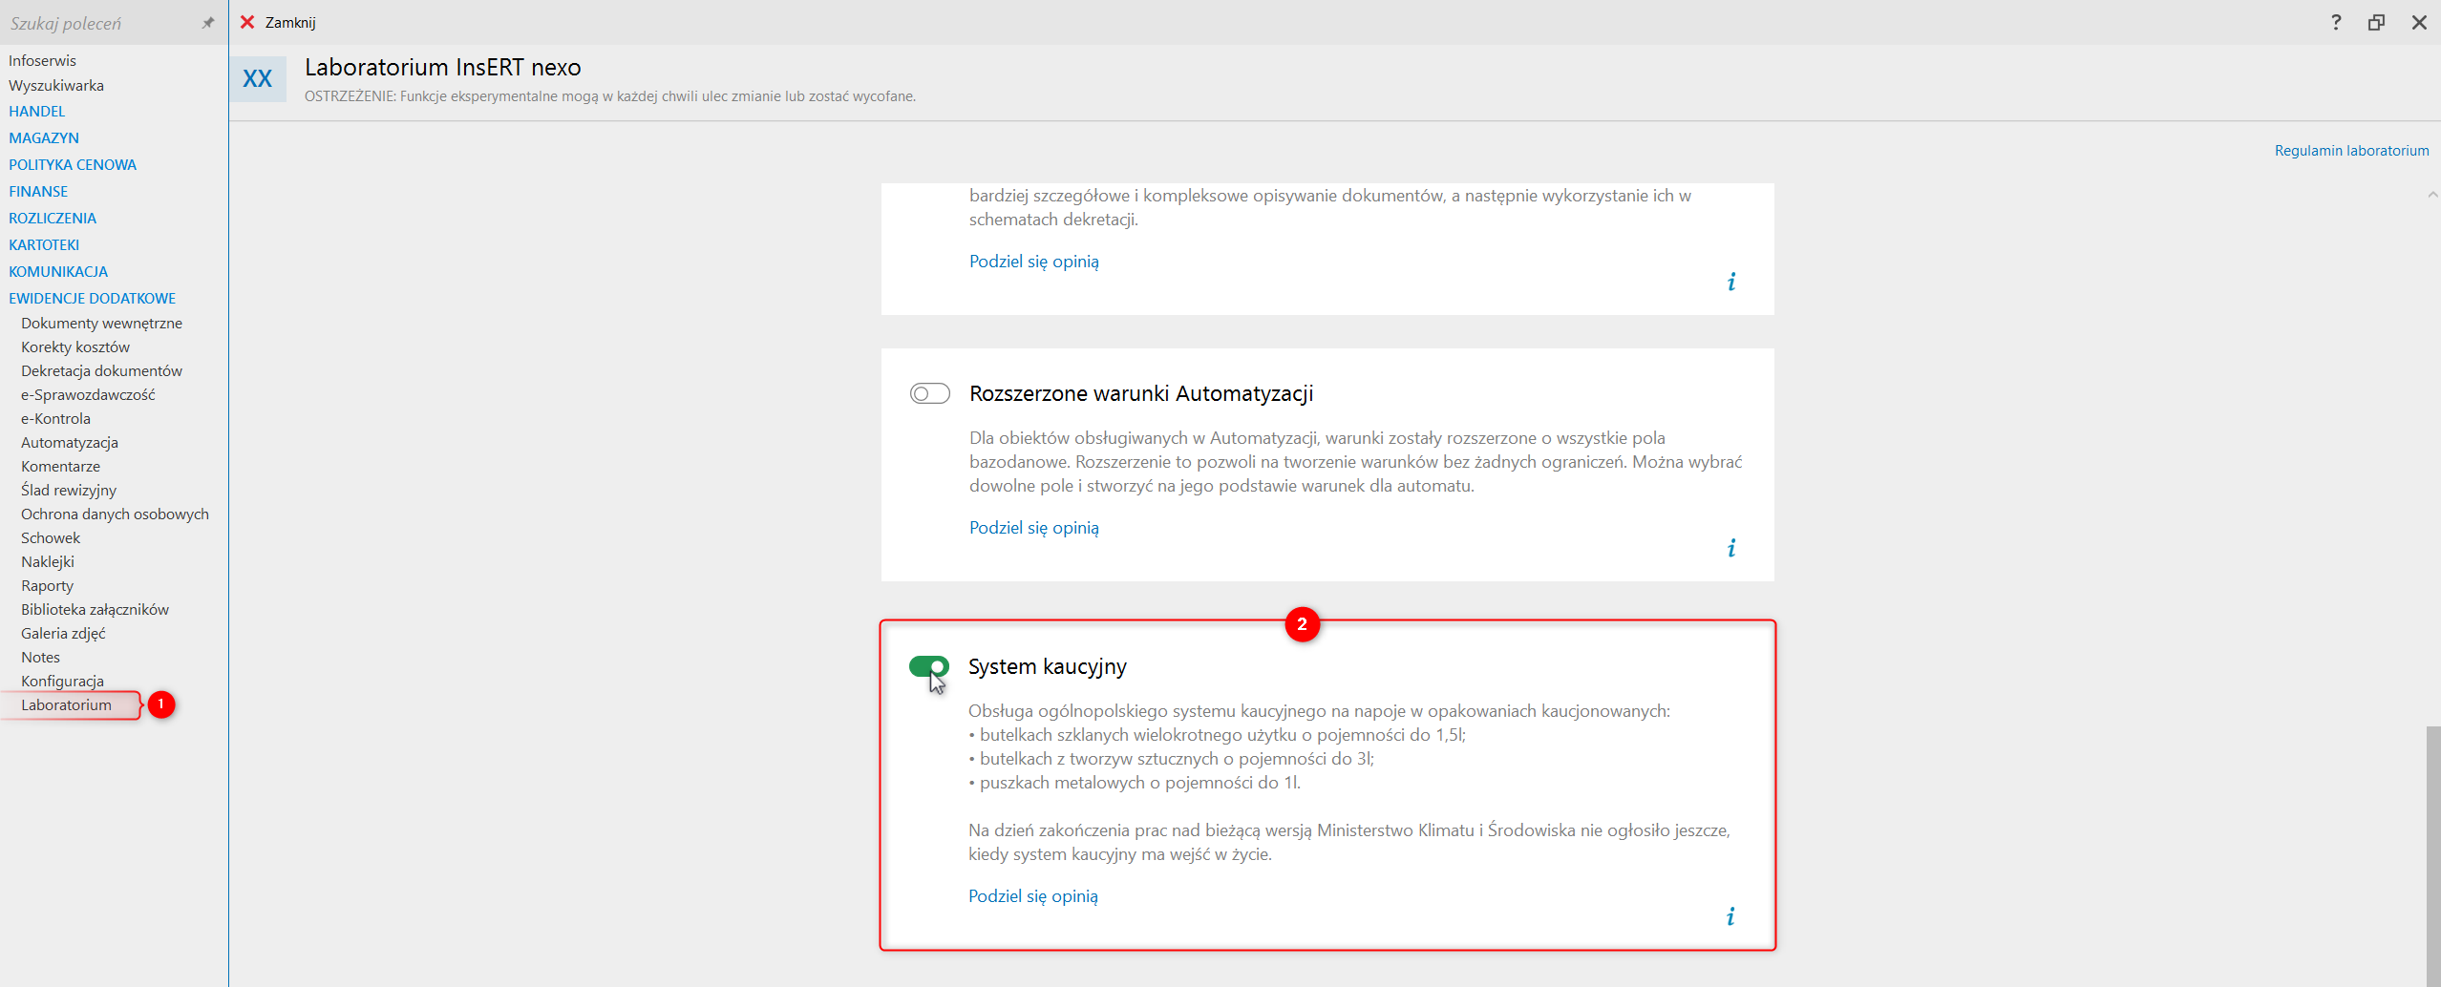Click Podziel się opinią under Rozszerzone warunki
The width and height of the screenshot is (2441, 987).
pyautogui.click(x=1034, y=527)
